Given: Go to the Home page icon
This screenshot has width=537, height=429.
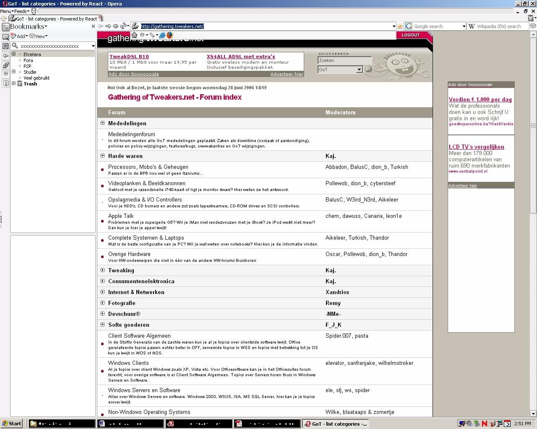Looking at the screenshot, I should click(134, 35).
